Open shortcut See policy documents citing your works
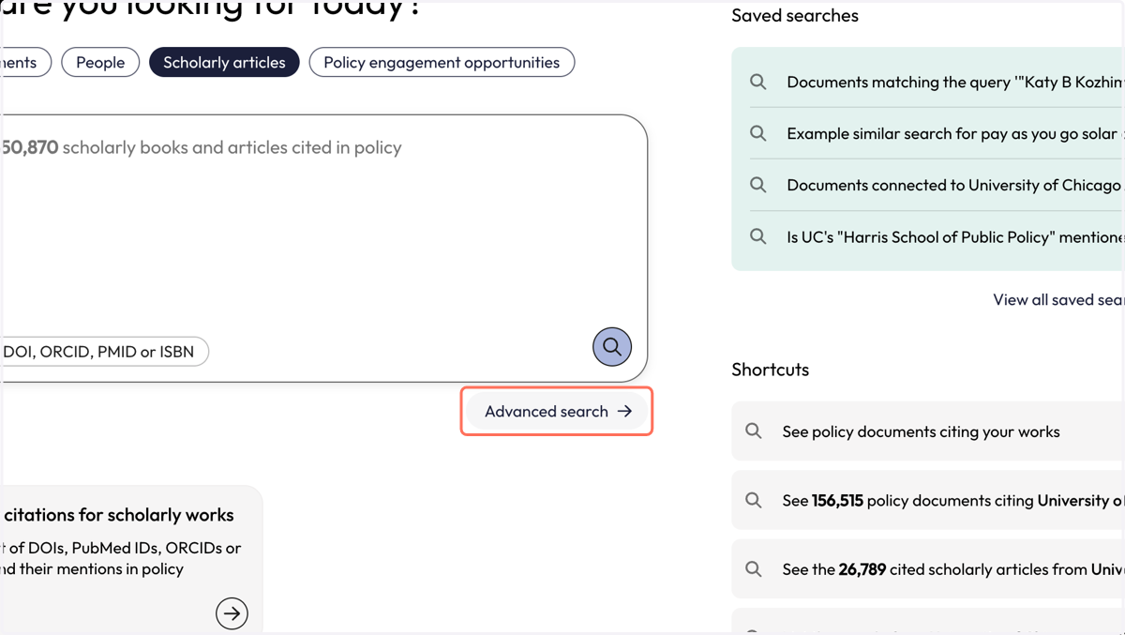Image resolution: width=1125 pixels, height=635 pixels. click(x=928, y=431)
